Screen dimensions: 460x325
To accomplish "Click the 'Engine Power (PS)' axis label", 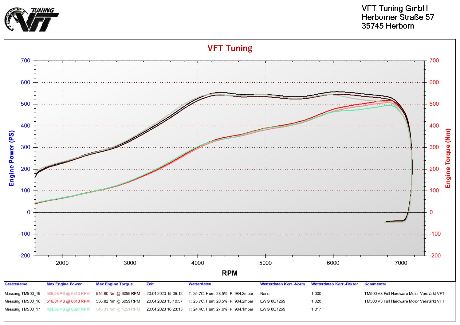I will [x=12, y=159].
